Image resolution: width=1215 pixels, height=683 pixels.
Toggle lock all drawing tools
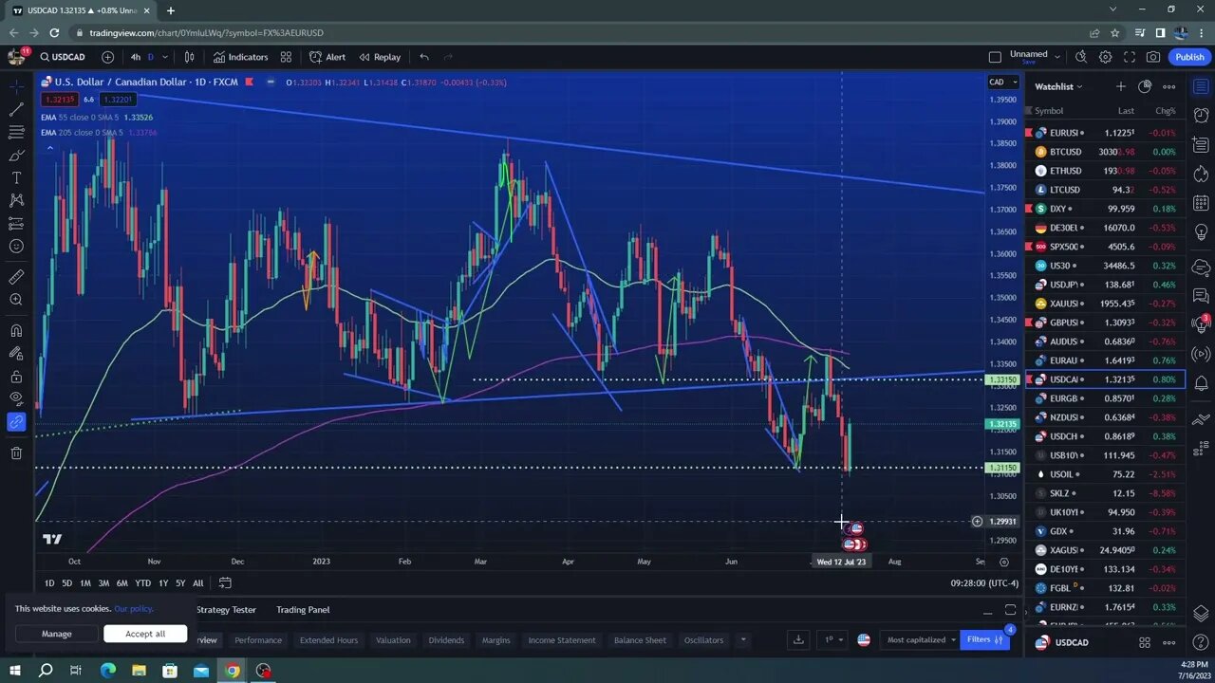16,377
